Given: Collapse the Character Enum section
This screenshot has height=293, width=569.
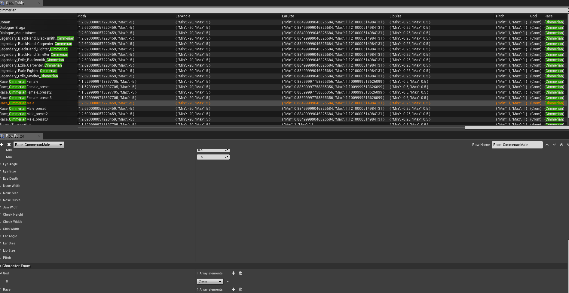Looking at the screenshot, I should point(1,266).
